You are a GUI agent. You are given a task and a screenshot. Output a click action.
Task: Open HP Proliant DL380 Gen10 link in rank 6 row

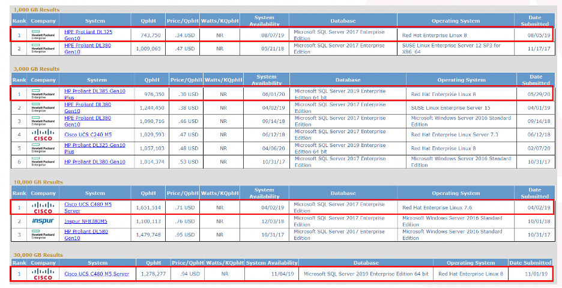click(x=95, y=162)
